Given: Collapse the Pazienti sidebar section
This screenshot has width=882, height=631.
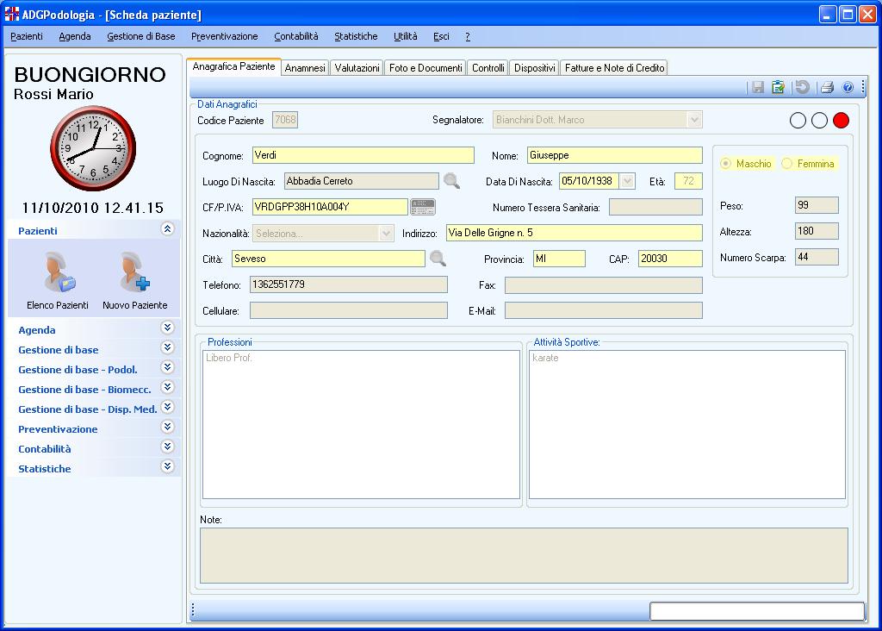Looking at the screenshot, I should tap(167, 229).
